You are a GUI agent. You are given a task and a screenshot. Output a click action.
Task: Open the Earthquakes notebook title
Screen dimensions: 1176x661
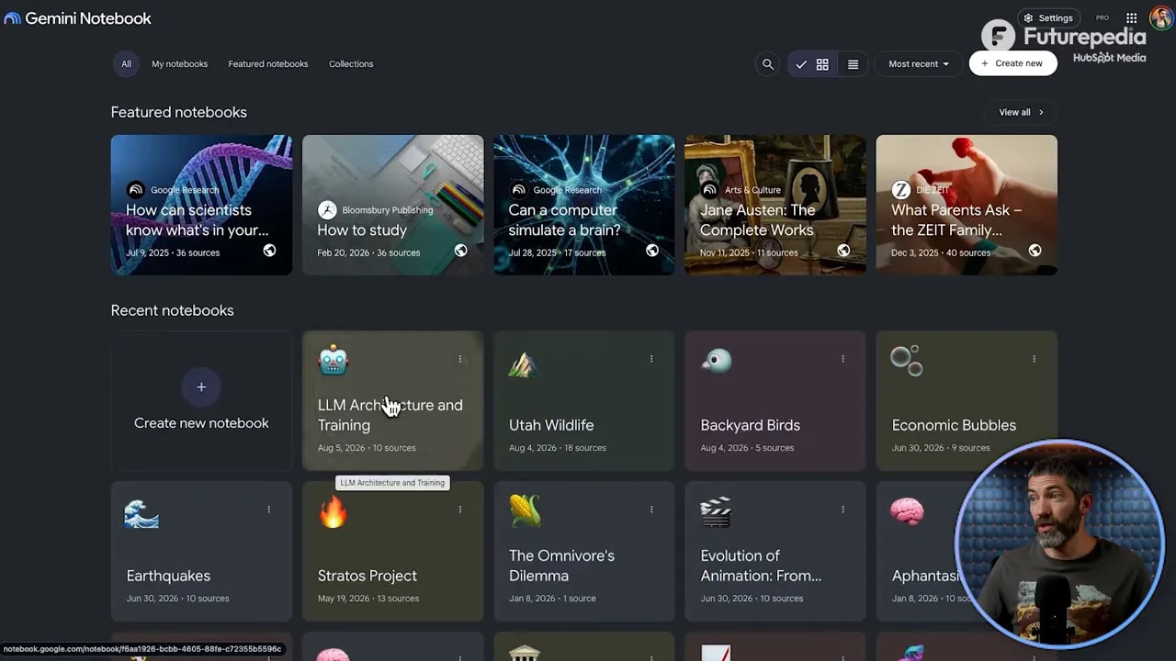[x=168, y=576]
